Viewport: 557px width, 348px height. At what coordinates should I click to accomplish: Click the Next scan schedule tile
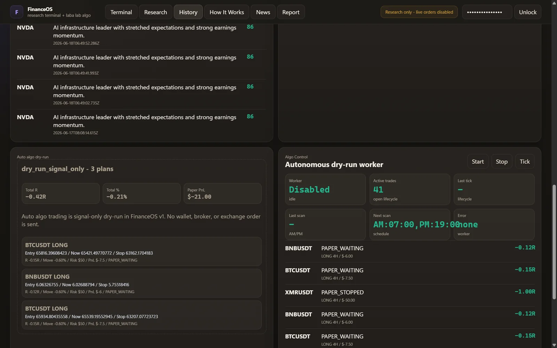pos(410,224)
